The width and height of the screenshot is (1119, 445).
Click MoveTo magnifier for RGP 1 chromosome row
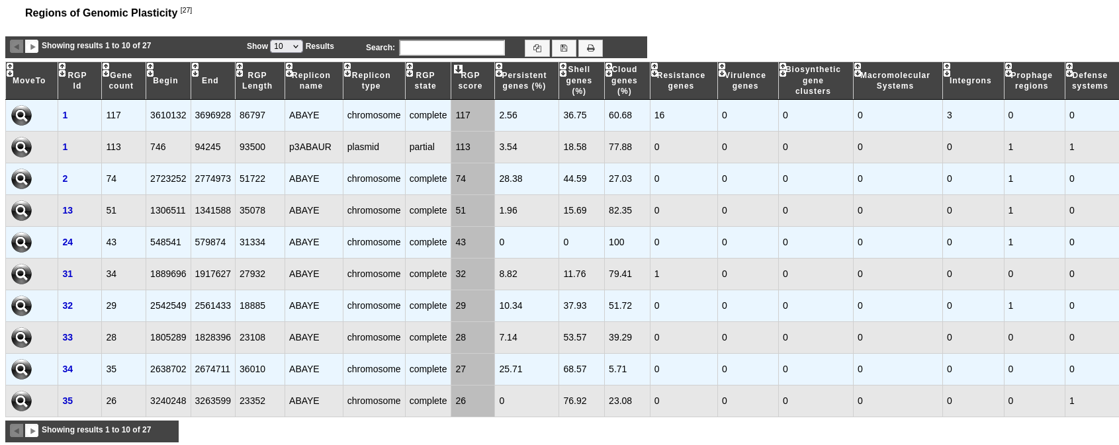click(x=21, y=116)
